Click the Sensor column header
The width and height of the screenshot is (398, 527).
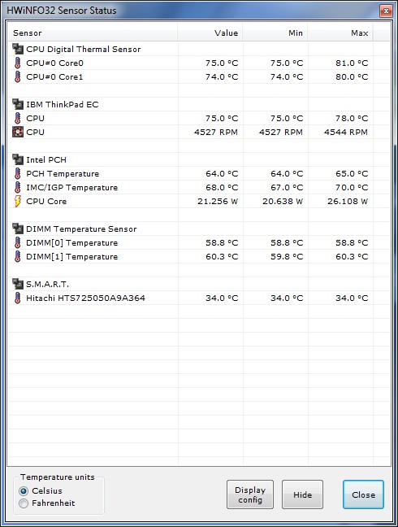point(93,33)
